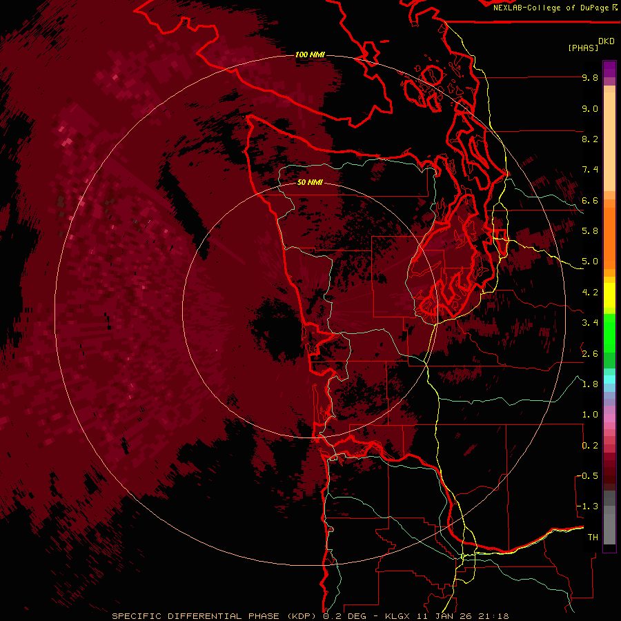Click the 5.8 scale value
Screen dimensions: 621x621
point(590,231)
